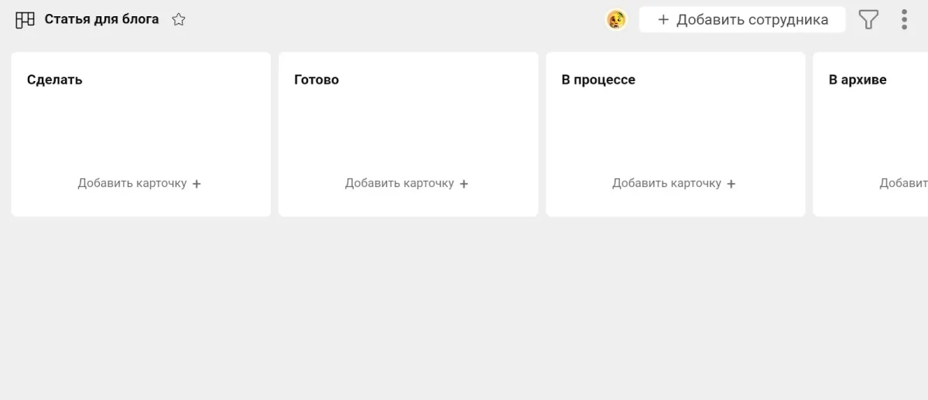Image resolution: width=928 pixels, height=400 pixels.
Task: Select the "В процессе" column header
Action: click(x=598, y=80)
